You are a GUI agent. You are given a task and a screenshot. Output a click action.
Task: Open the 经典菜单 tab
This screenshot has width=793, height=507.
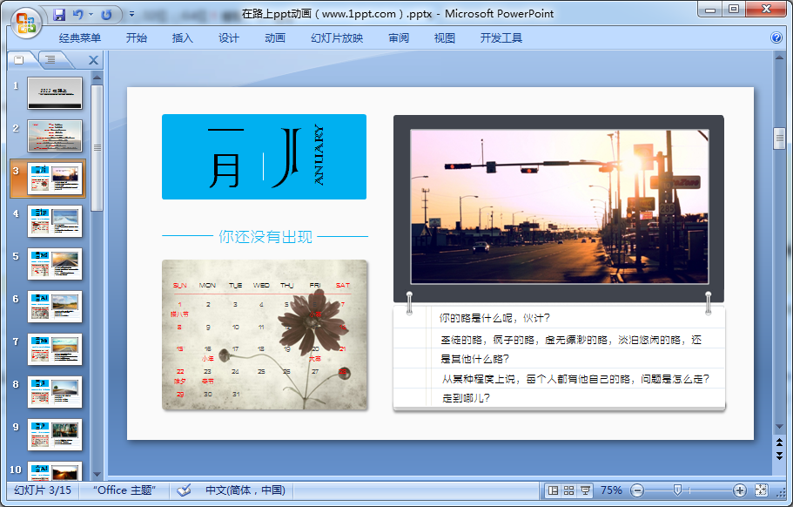click(80, 38)
